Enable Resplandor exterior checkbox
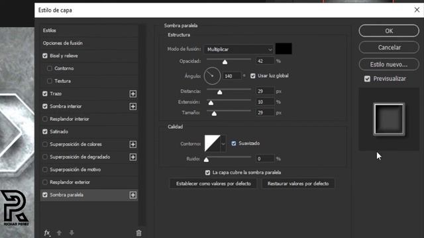 click(45, 182)
